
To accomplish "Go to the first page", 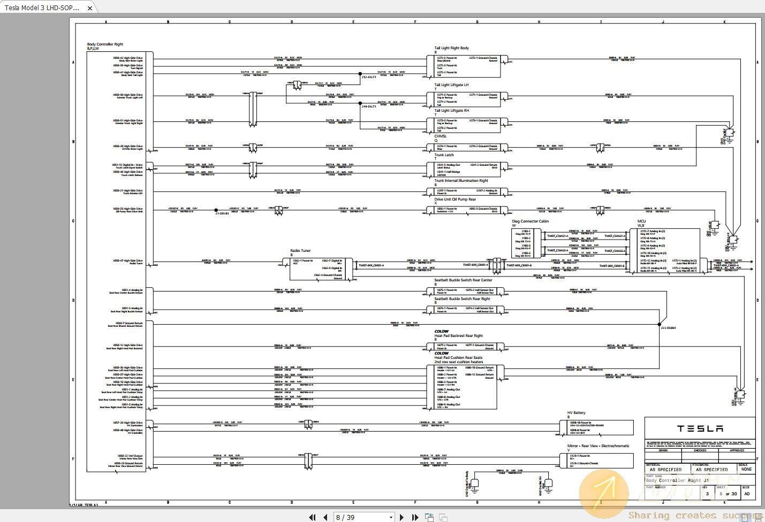I will tap(312, 517).
